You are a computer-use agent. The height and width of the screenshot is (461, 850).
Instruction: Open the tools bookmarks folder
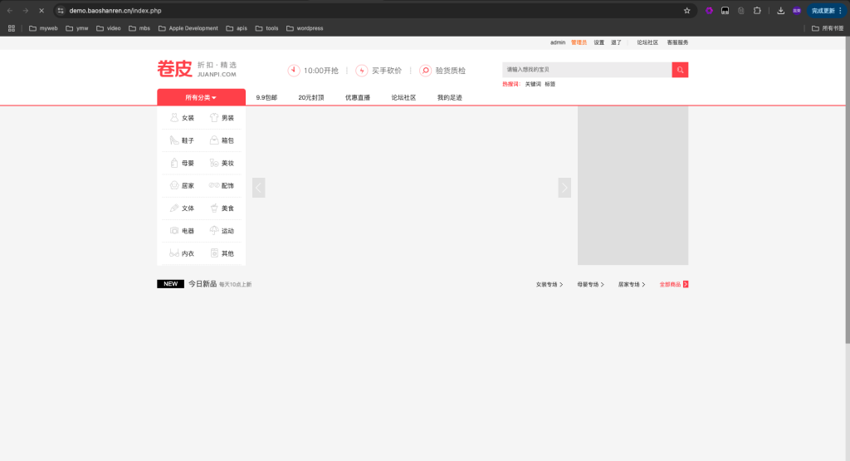(x=266, y=28)
